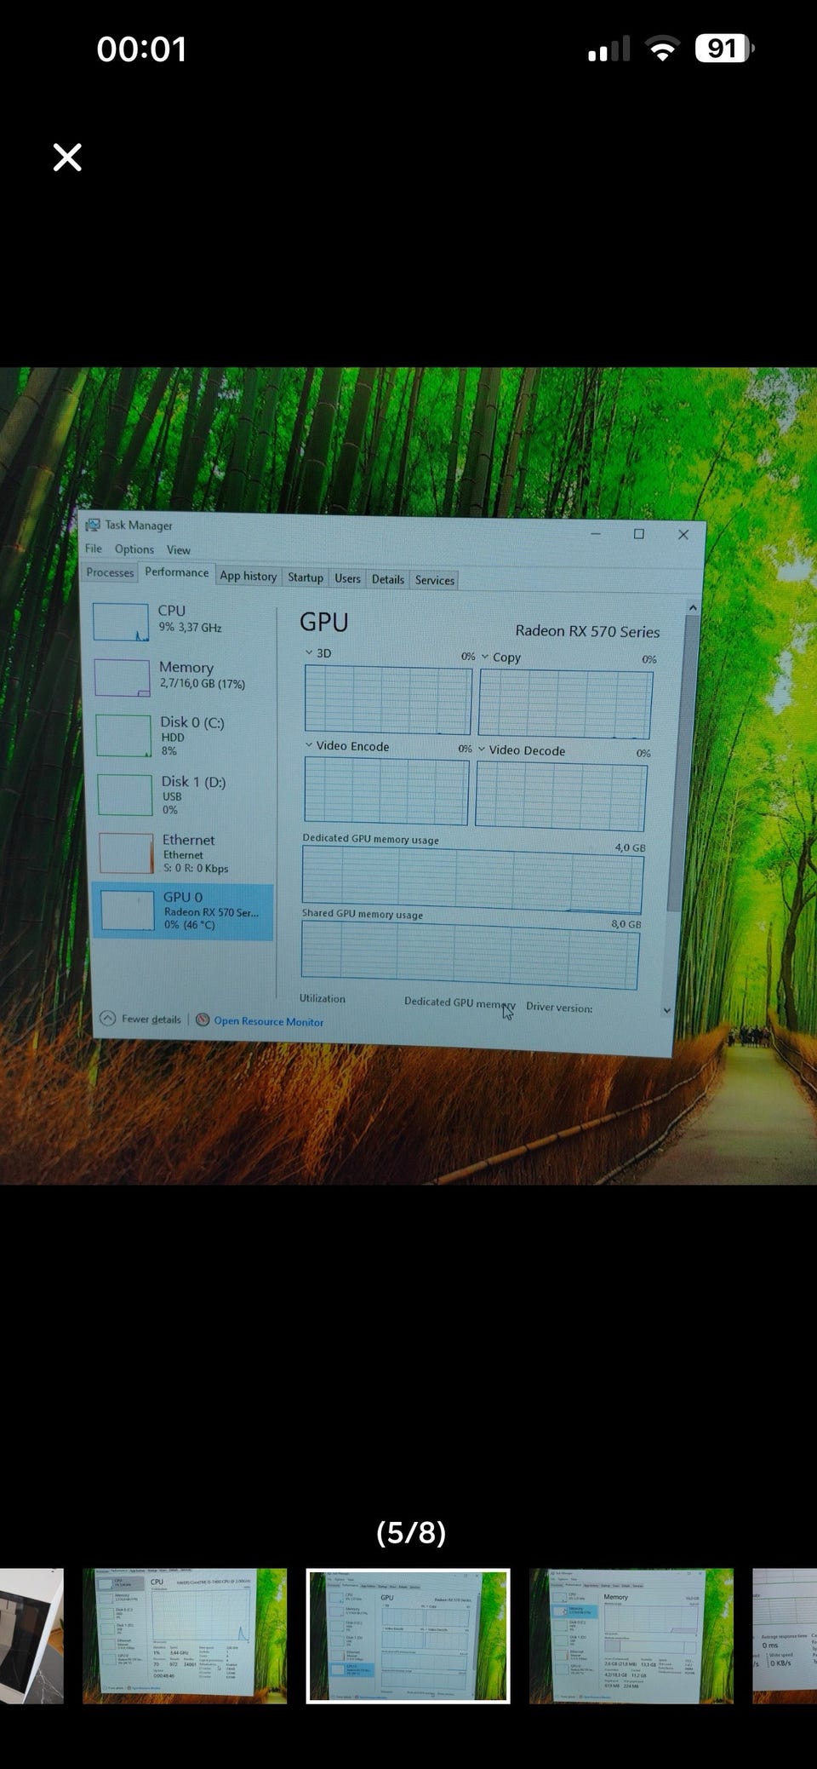This screenshot has width=817, height=1769.
Task: Go to the Users tab
Action: (347, 578)
